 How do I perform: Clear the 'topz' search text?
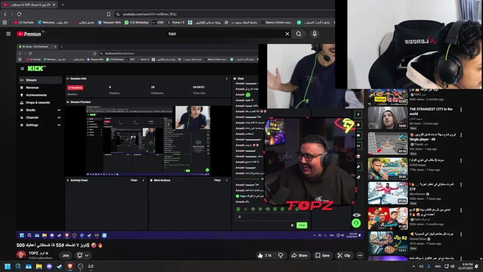point(287,34)
